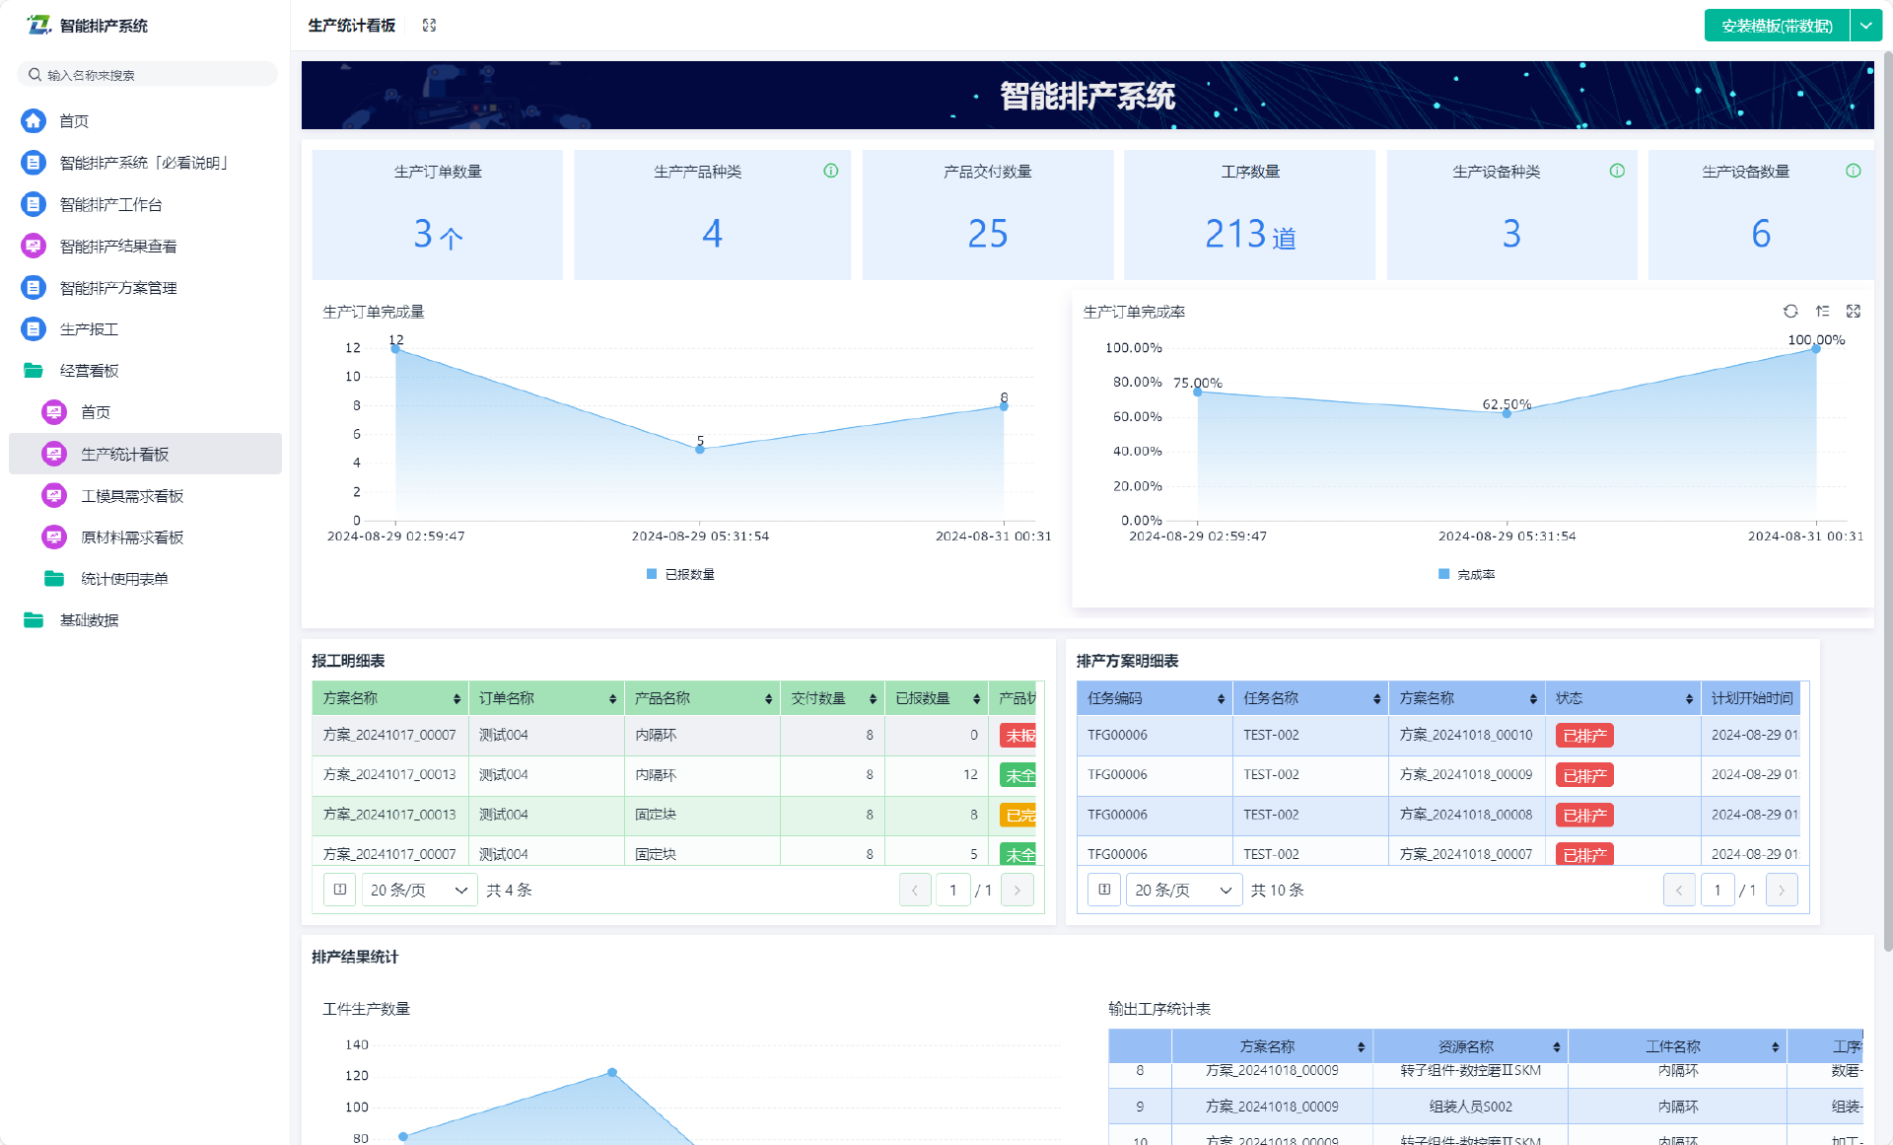Open page size dropdown in 排产方案明细表
The height and width of the screenshot is (1145, 1893).
tap(1183, 890)
